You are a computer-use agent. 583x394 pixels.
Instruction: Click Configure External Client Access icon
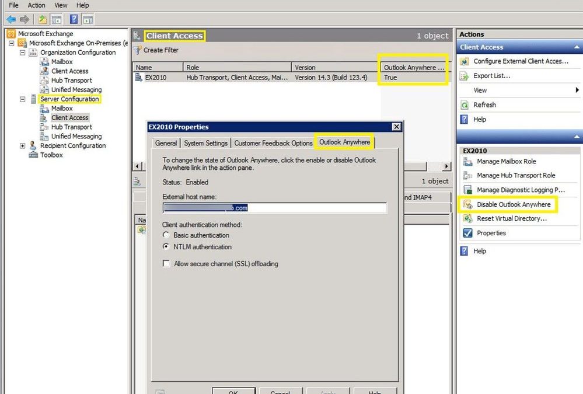point(465,61)
